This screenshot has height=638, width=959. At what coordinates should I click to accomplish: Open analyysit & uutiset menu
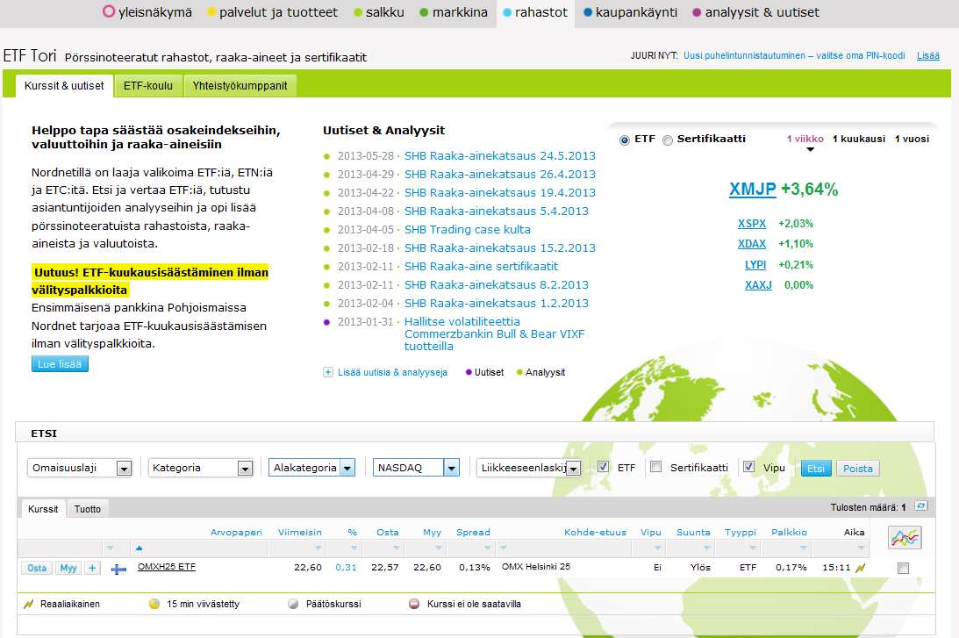tap(756, 12)
